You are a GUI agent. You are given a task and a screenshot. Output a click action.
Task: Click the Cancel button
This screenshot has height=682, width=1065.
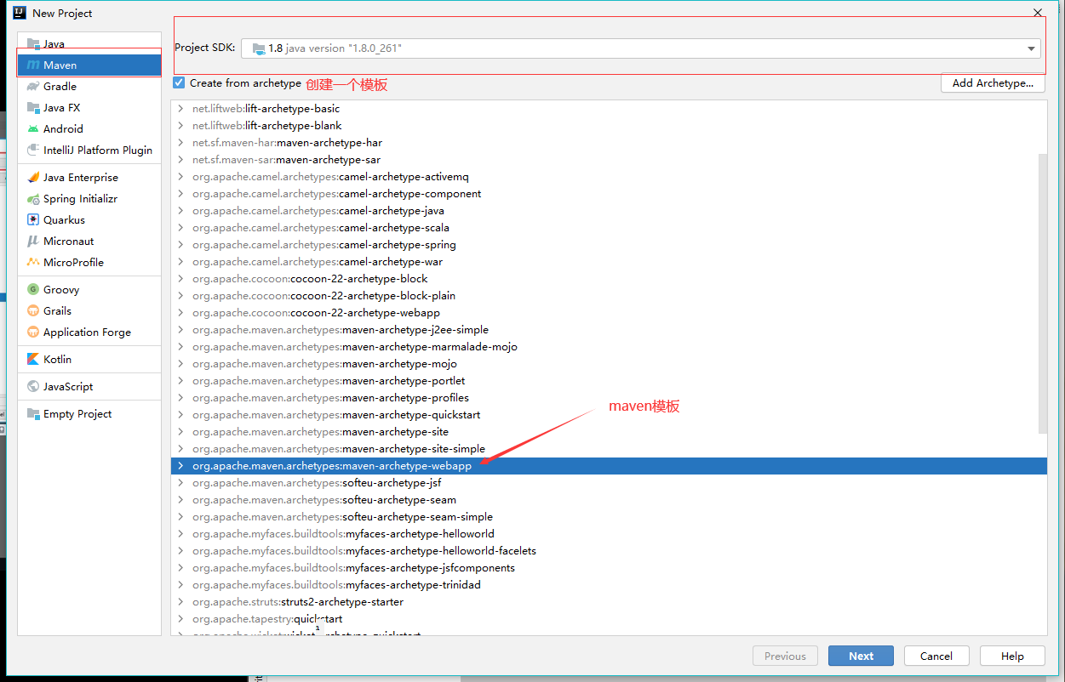936,656
